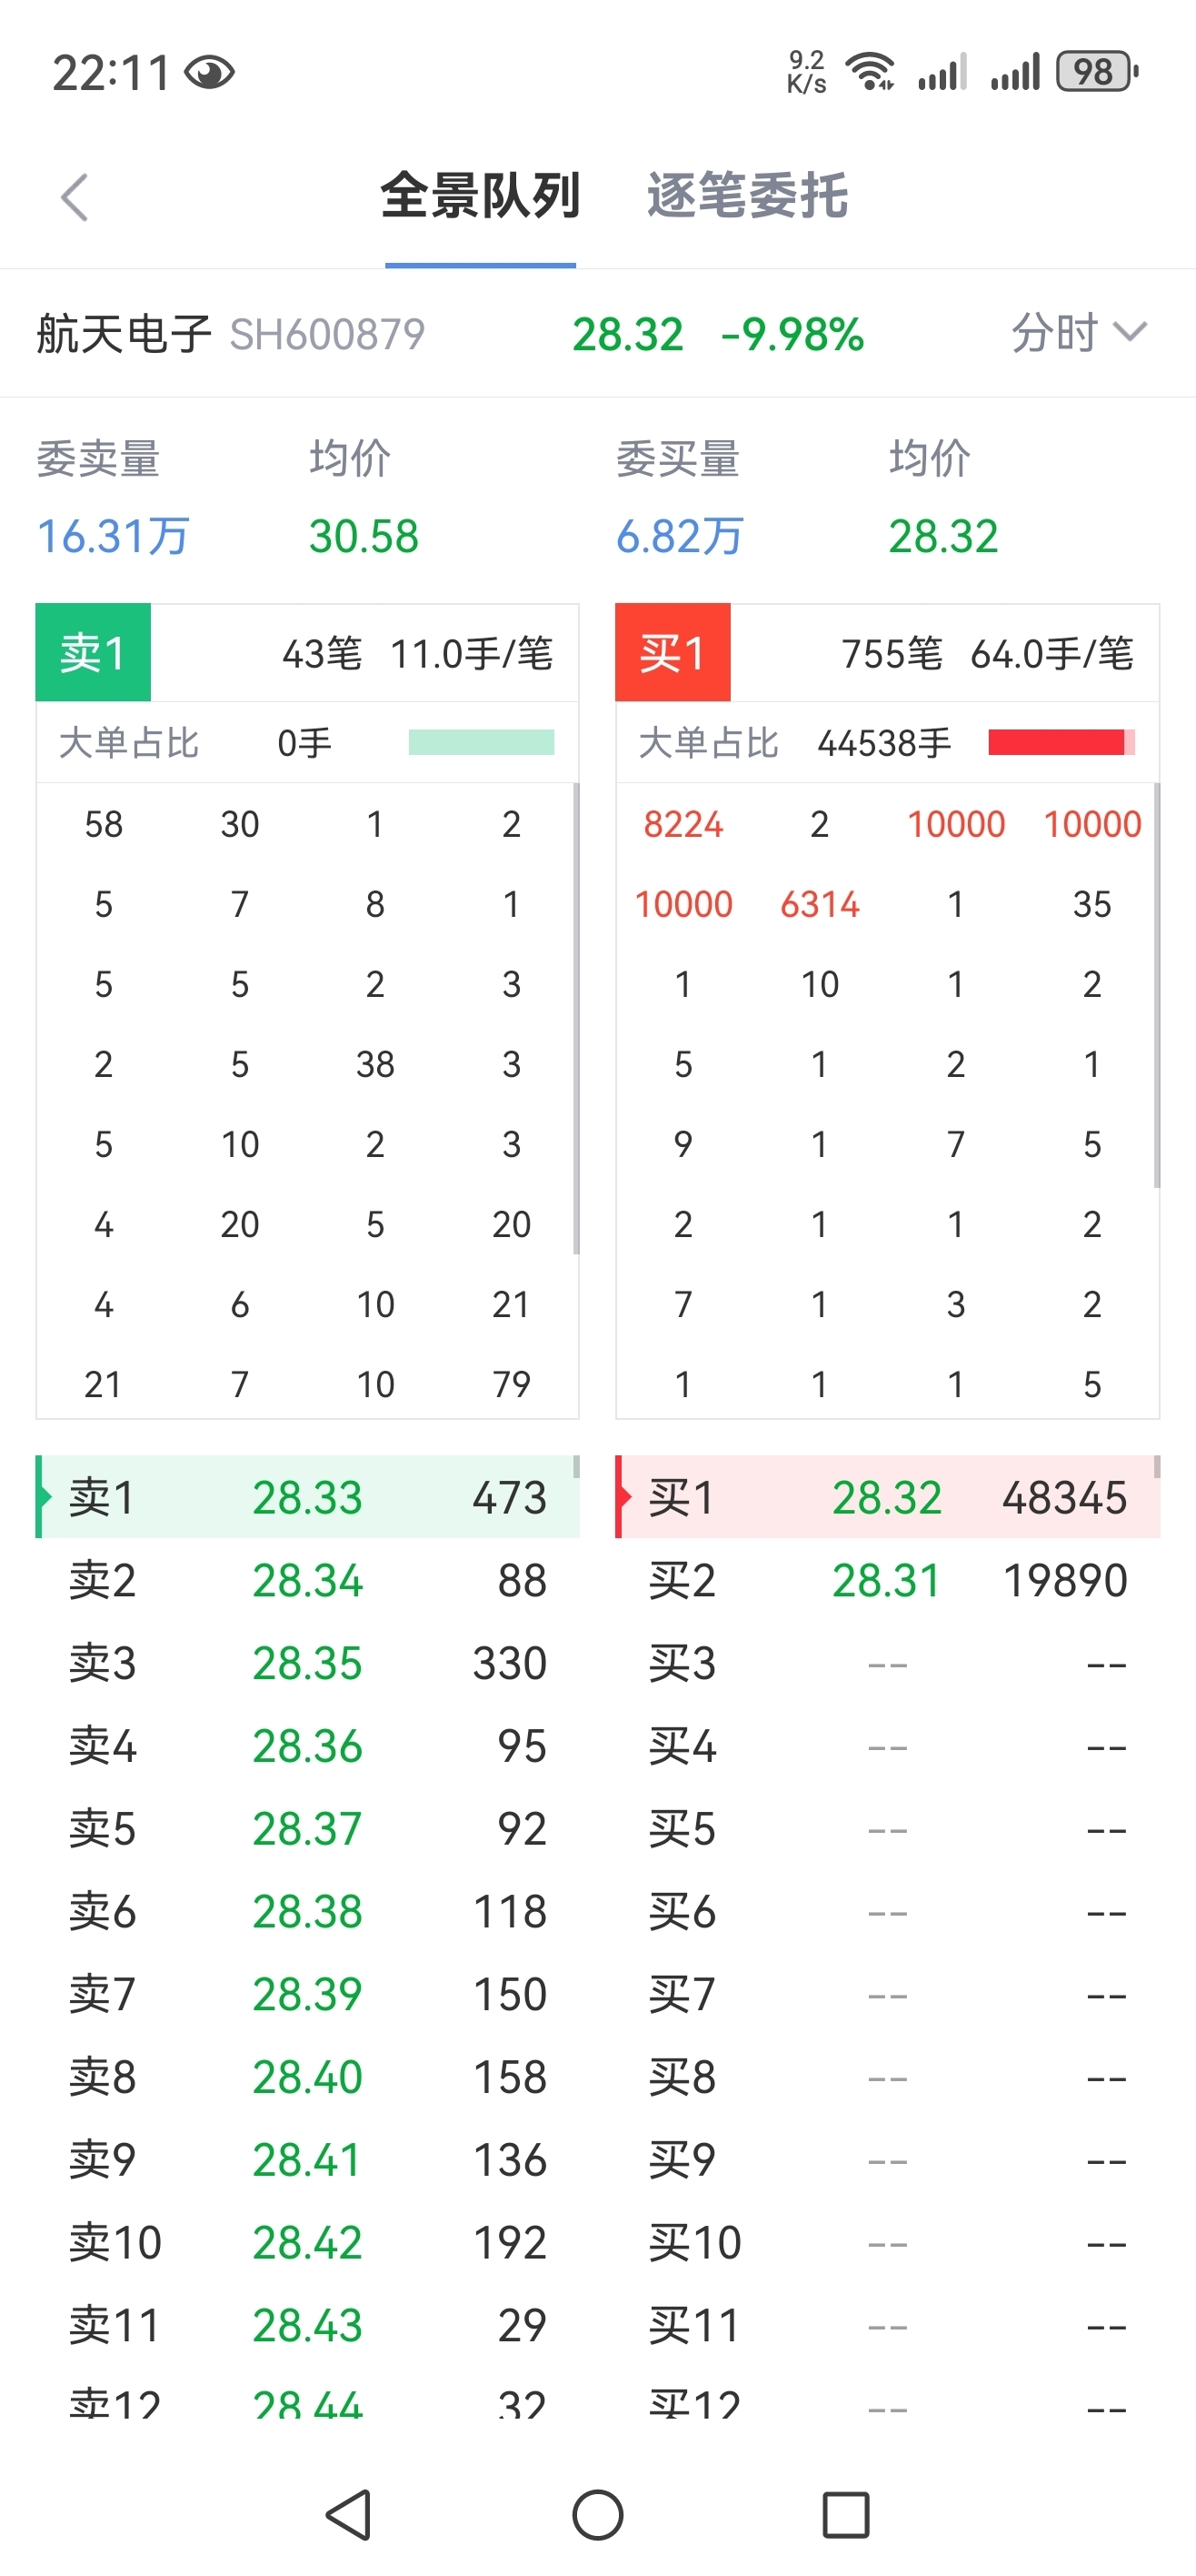This screenshot has width=1196, height=2576.
Task: Select the 全景队列 tab
Action: click(x=481, y=196)
